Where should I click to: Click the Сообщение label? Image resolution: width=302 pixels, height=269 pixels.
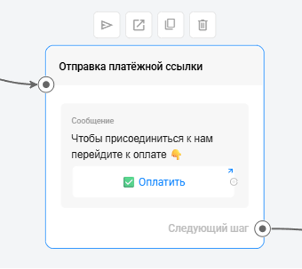point(93,121)
